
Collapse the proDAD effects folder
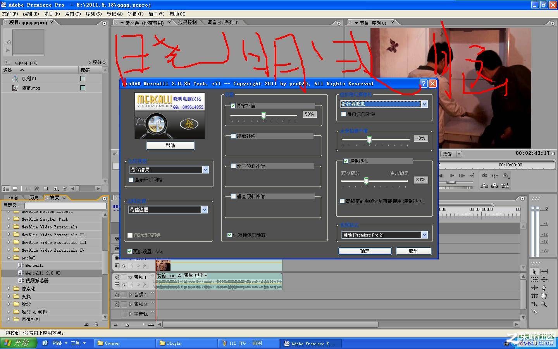[9, 257]
